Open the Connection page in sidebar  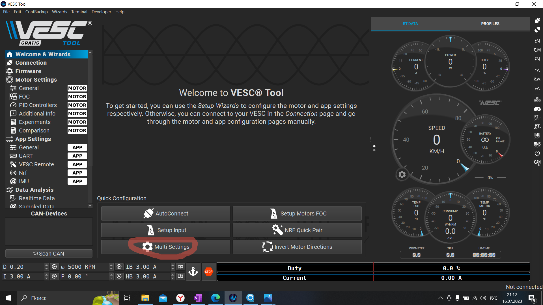[x=47, y=63]
